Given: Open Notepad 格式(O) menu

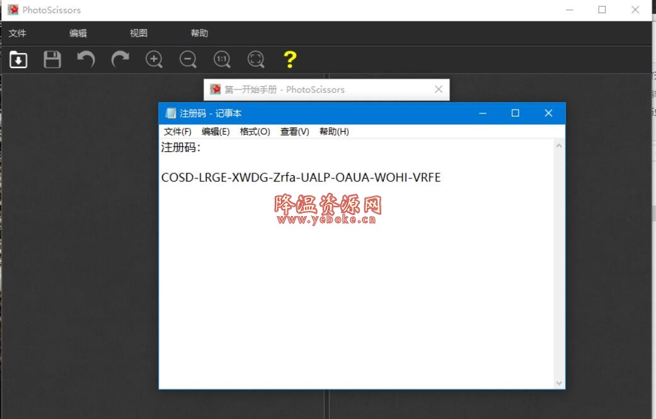Looking at the screenshot, I should click(x=255, y=132).
